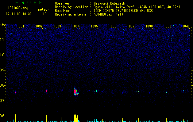Screen dimensions: 193x122
Task: Click observer name Masayuki Kobayashi
Action: [x=110, y=3]
